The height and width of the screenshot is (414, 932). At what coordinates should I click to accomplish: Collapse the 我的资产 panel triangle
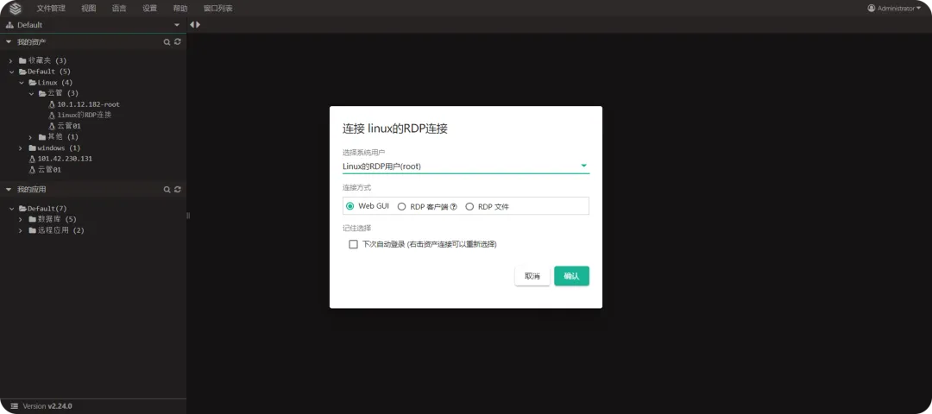(9, 42)
